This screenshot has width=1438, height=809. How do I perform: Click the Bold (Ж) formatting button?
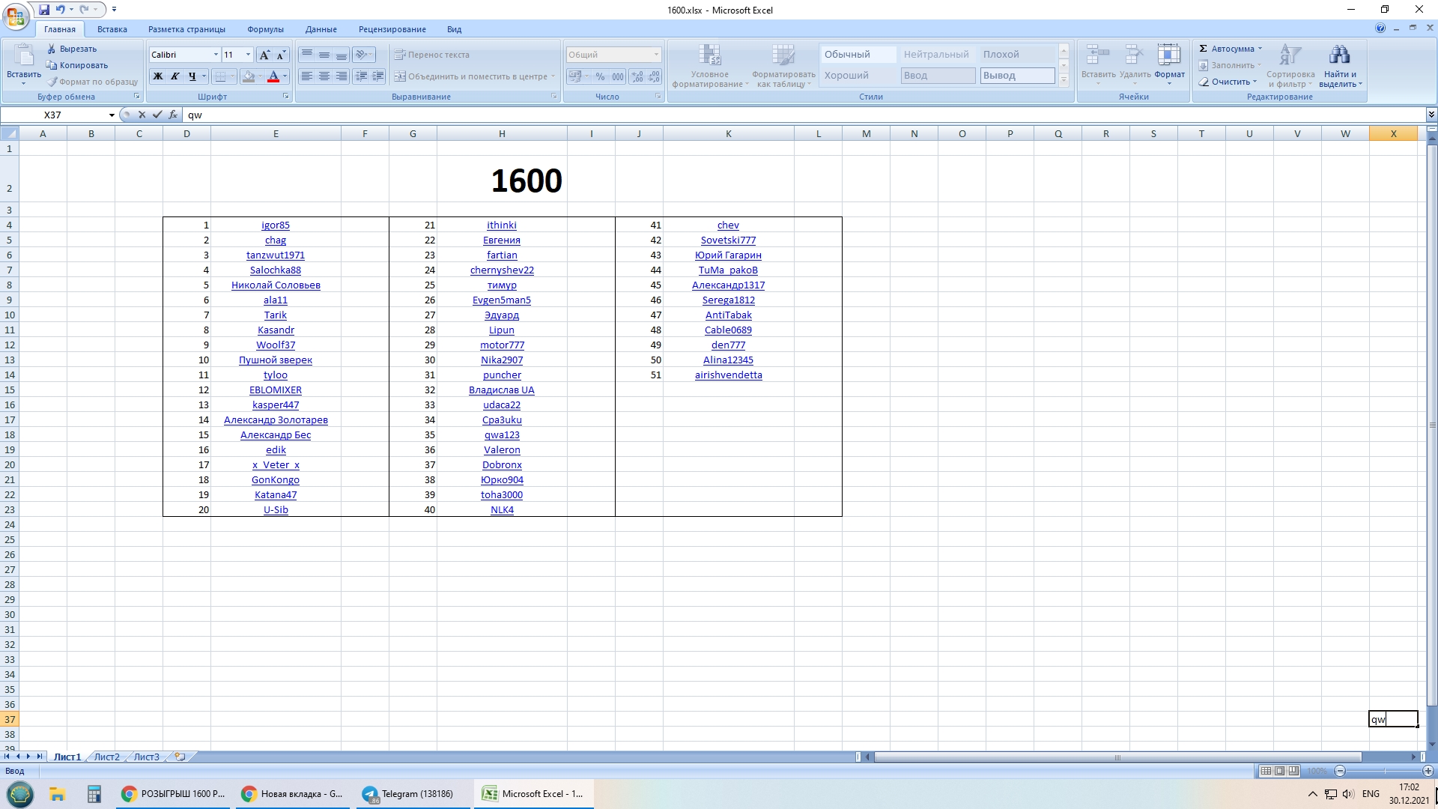coord(158,76)
